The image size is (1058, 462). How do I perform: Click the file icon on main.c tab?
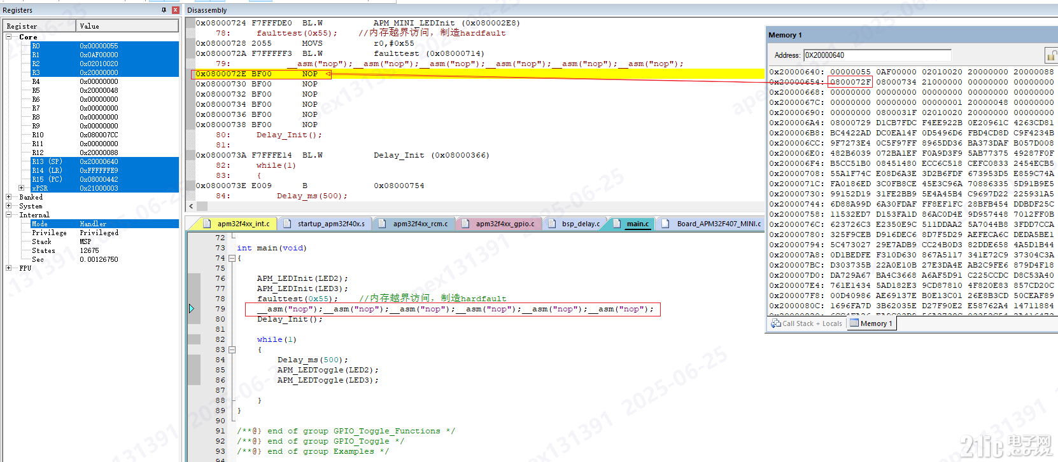coord(617,224)
